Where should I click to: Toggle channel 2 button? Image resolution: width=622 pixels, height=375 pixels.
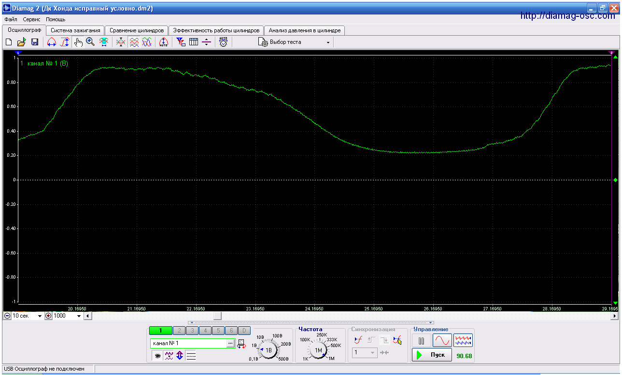(179, 331)
